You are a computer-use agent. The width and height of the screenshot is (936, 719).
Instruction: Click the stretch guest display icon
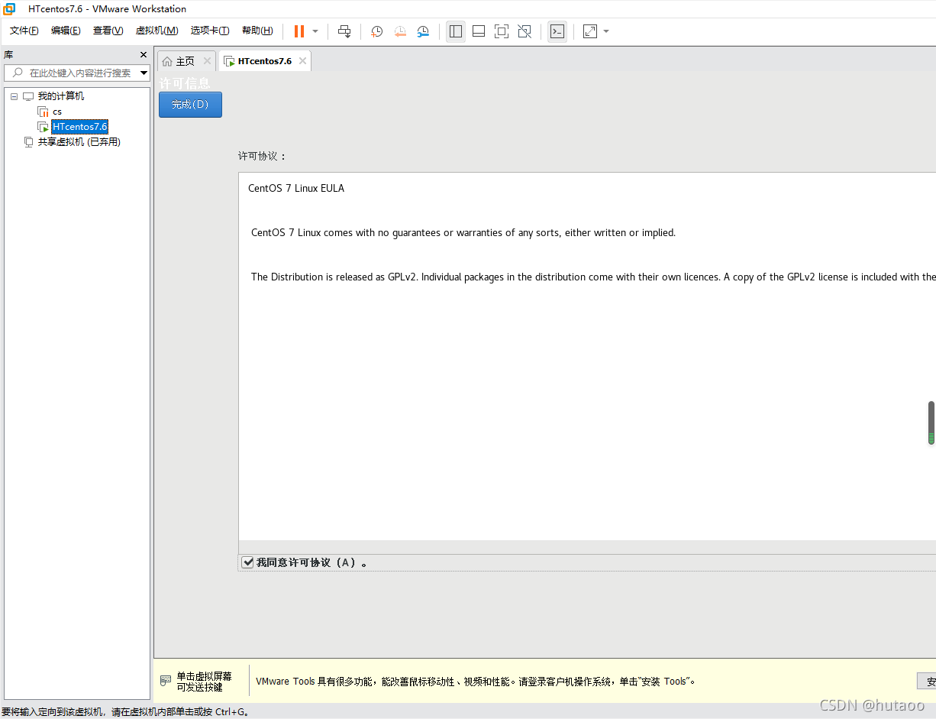point(590,31)
